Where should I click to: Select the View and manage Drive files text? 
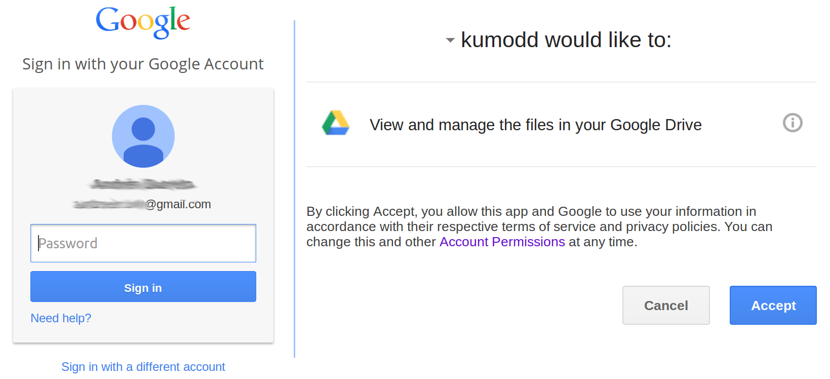point(535,125)
